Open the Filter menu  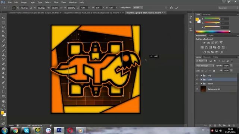(56, 3)
